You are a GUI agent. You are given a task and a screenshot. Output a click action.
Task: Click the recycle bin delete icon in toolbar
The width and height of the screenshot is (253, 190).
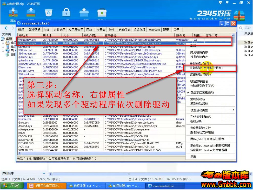click(x=49, y=13)
